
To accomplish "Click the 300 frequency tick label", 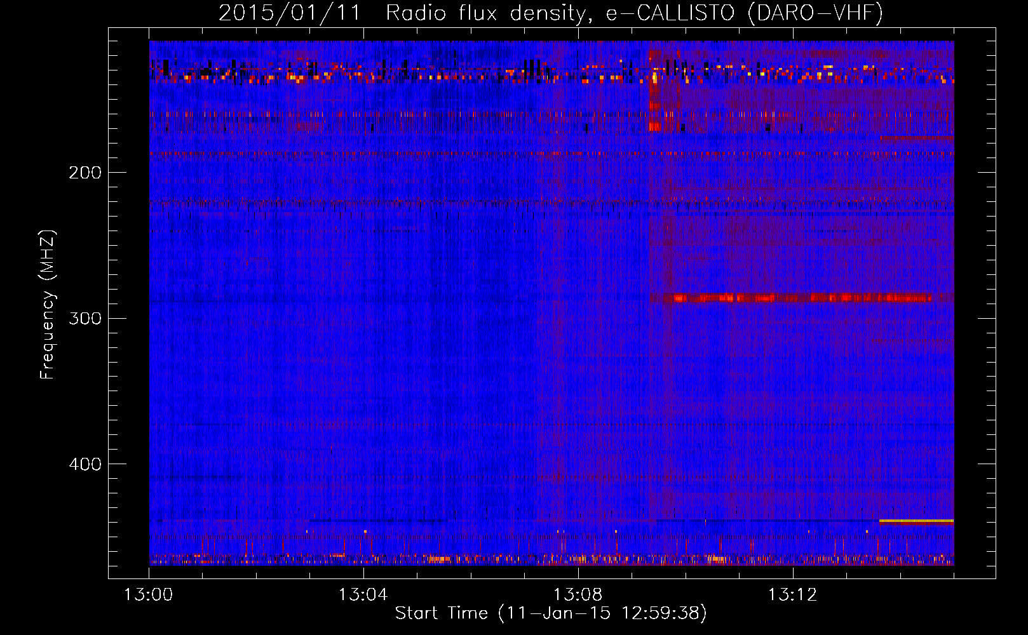I will [x=85, y=318].
